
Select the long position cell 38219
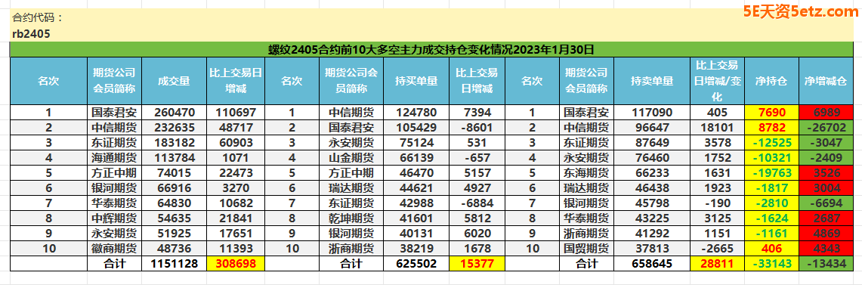click(416, 248)
